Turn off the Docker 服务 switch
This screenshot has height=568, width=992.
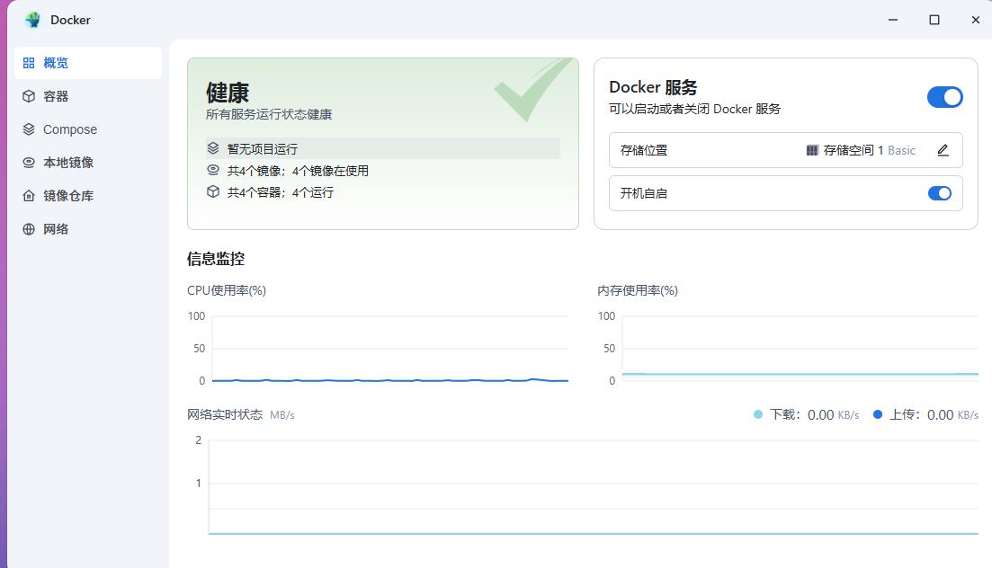944,97
